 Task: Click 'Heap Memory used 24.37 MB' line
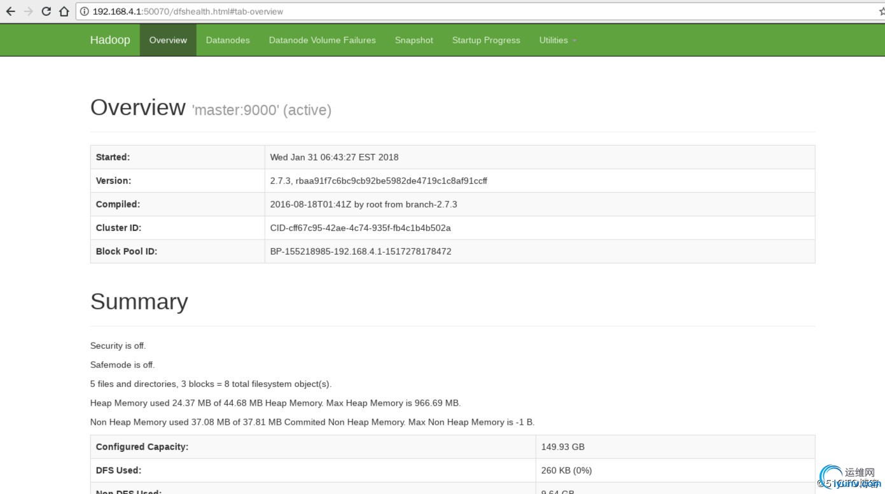click(275, 403)
